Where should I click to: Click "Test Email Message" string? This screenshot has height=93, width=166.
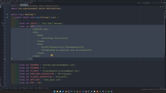coord(52,23)
